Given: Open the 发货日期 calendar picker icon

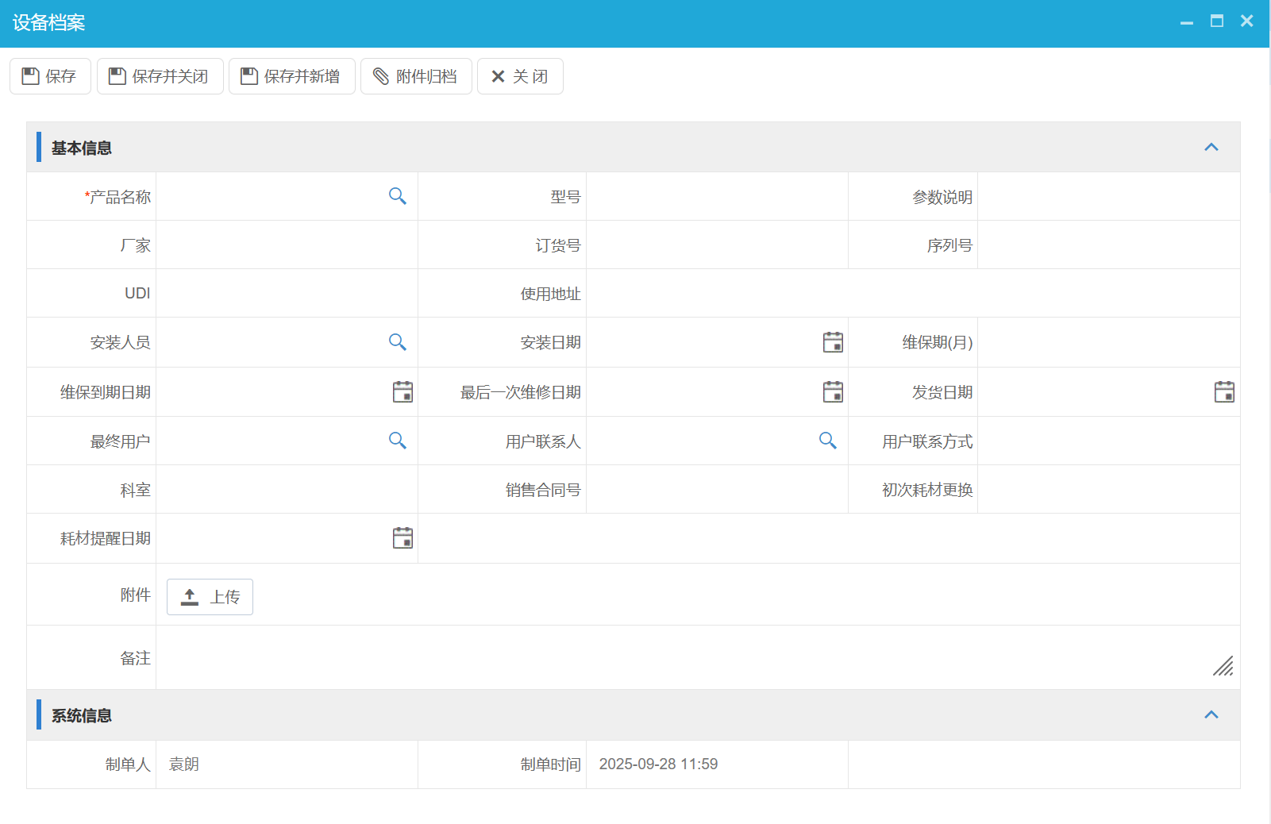Looking at the screenshot, I should (1225, 391).
